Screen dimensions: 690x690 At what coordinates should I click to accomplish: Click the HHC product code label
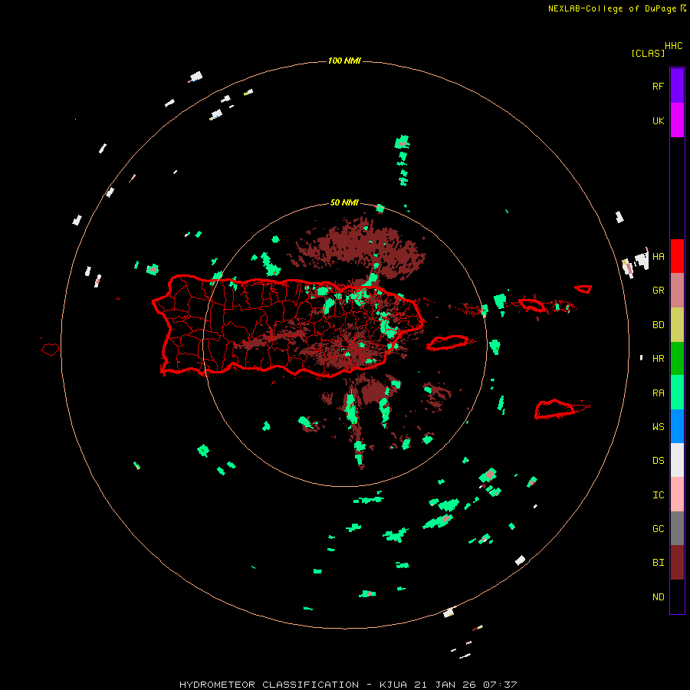[x=673, y=46]
